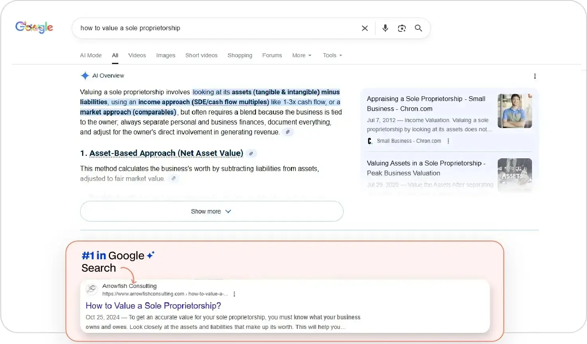Image resolution: width=587 pixels, height=344 pixels.
Task: Activate voice search with the microphone icon
Action: 385,28
